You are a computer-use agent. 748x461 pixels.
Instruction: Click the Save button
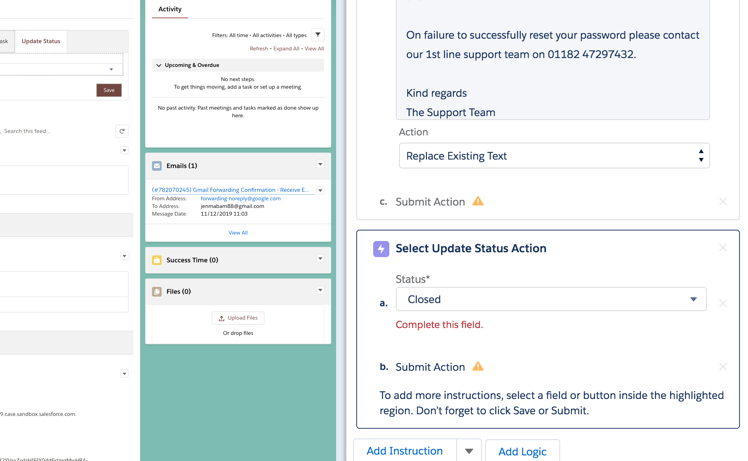click(109, 90)
